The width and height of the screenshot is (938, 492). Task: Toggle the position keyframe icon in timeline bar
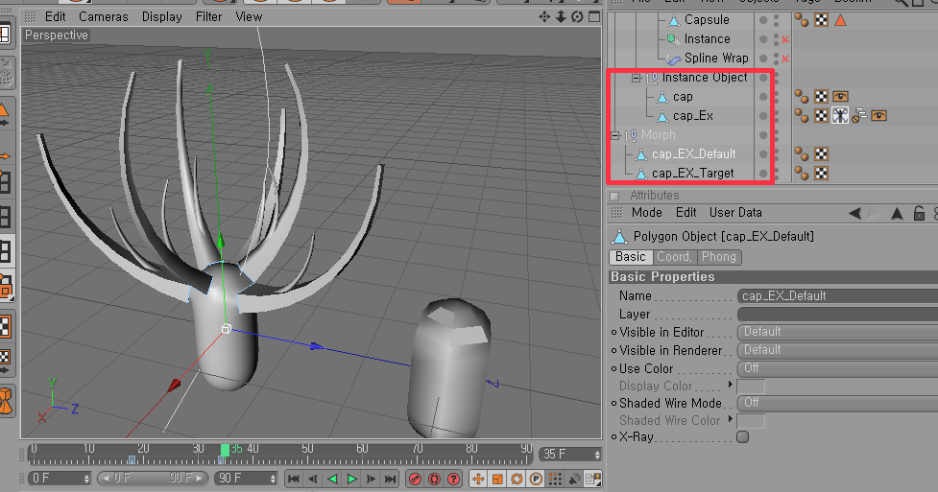click(x=478, y=479)
